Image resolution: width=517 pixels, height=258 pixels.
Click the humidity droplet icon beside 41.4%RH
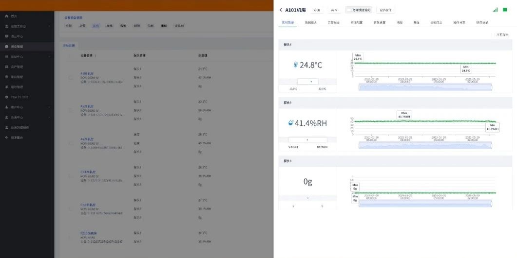click(291, 123)
